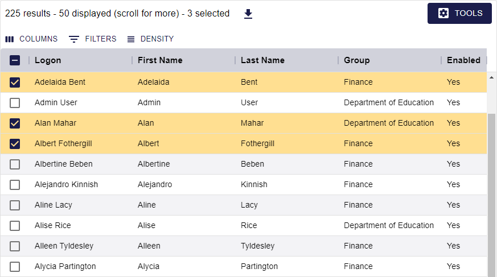Sort by the Group column header
This screenshot has height=277, width=497.
click(356, 60)
